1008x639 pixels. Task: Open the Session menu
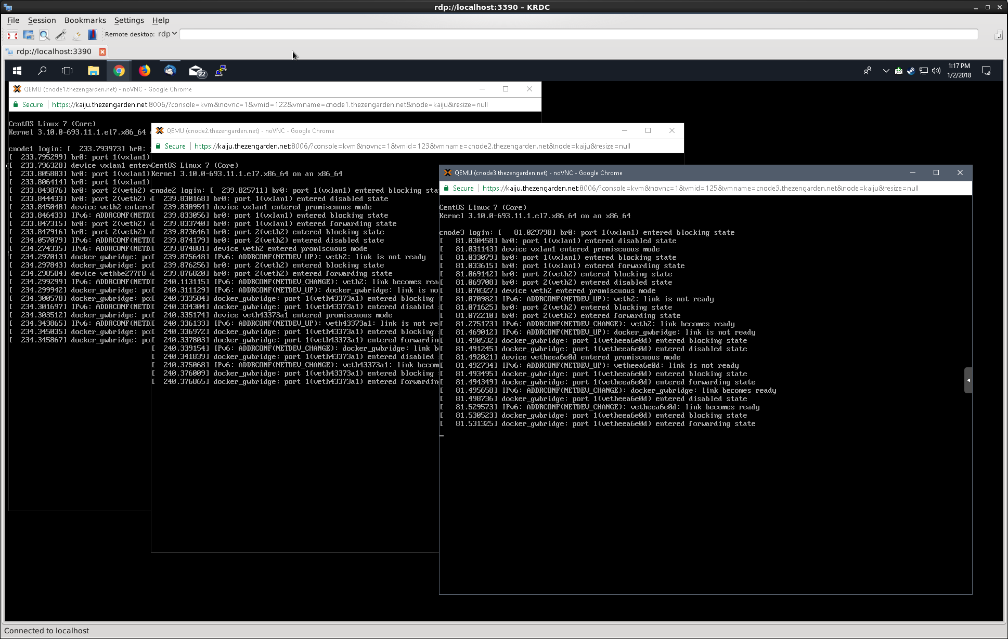pyautogui.click(x=42, y=20)
